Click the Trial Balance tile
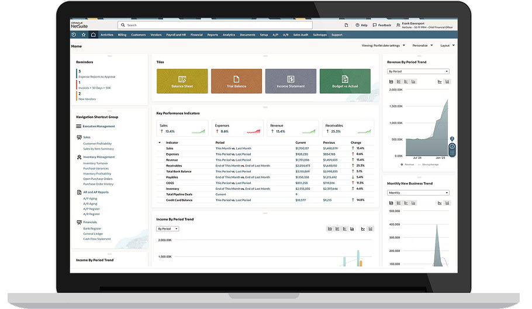 (236, 81)
